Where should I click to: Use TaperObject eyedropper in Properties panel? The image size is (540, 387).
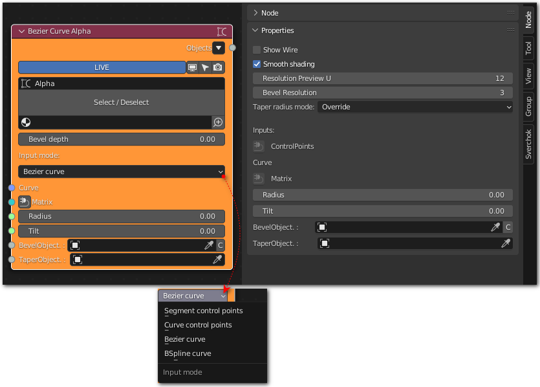[506, 243]
